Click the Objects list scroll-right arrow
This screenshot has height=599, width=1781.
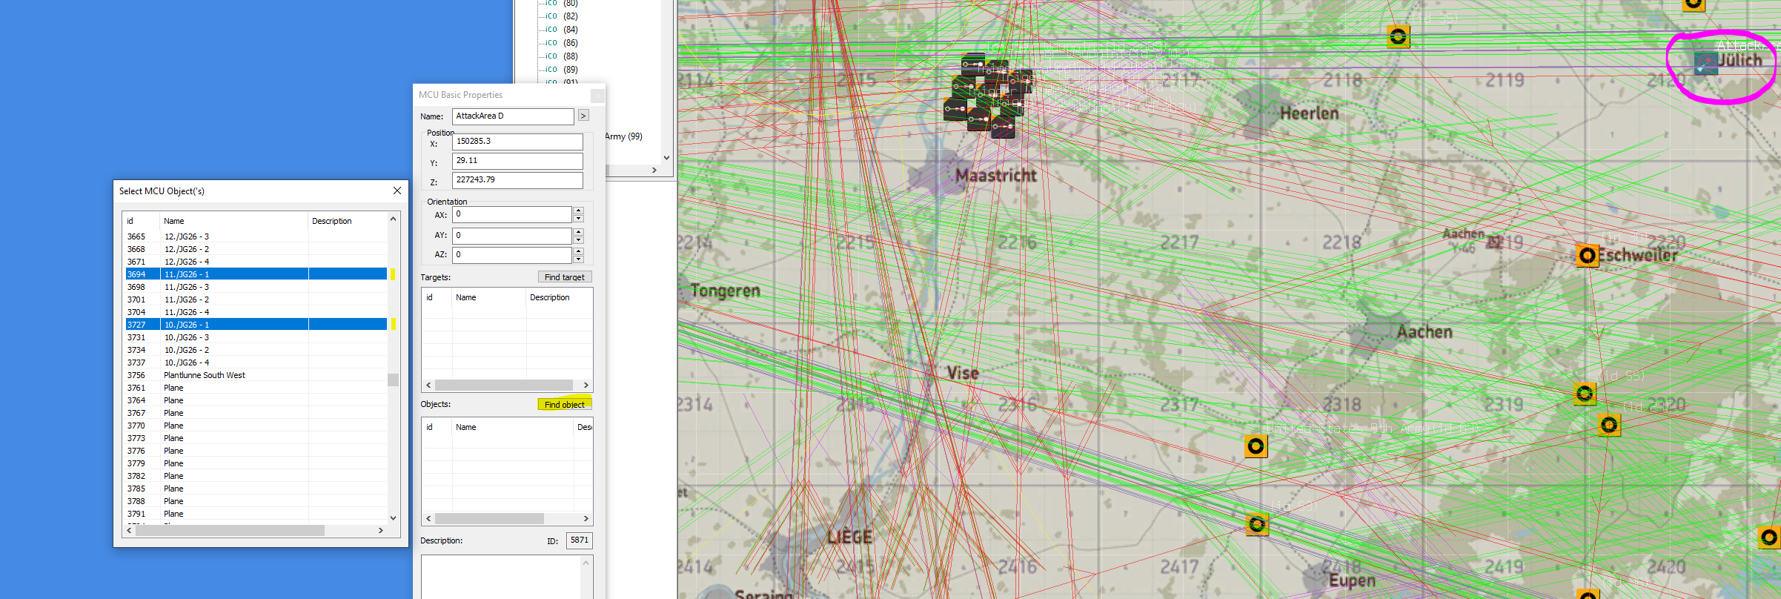pos(586,519)
